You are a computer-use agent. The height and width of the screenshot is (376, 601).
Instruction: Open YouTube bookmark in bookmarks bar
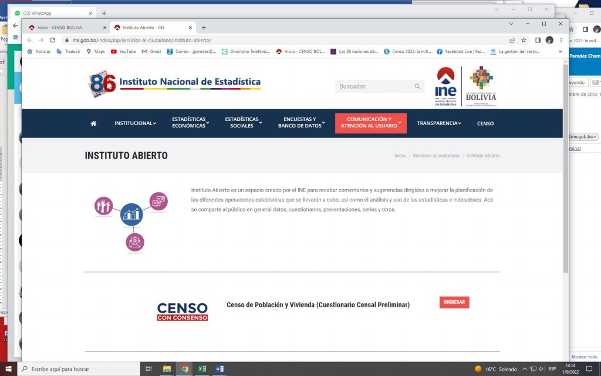123,52
